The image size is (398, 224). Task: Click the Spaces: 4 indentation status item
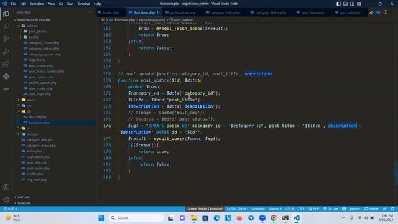point(275,209)
